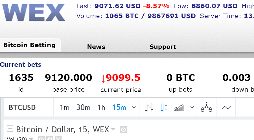Select the Bars chart style icon
Screen dimensions: 254x140
(149, 107)
